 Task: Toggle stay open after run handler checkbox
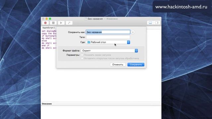(82, 59)
